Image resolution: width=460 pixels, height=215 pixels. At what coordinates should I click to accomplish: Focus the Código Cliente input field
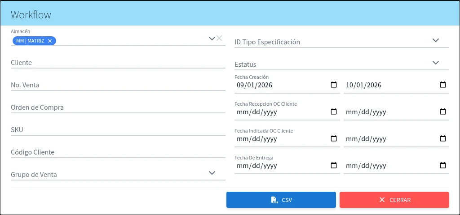click(x=118, y=152)
